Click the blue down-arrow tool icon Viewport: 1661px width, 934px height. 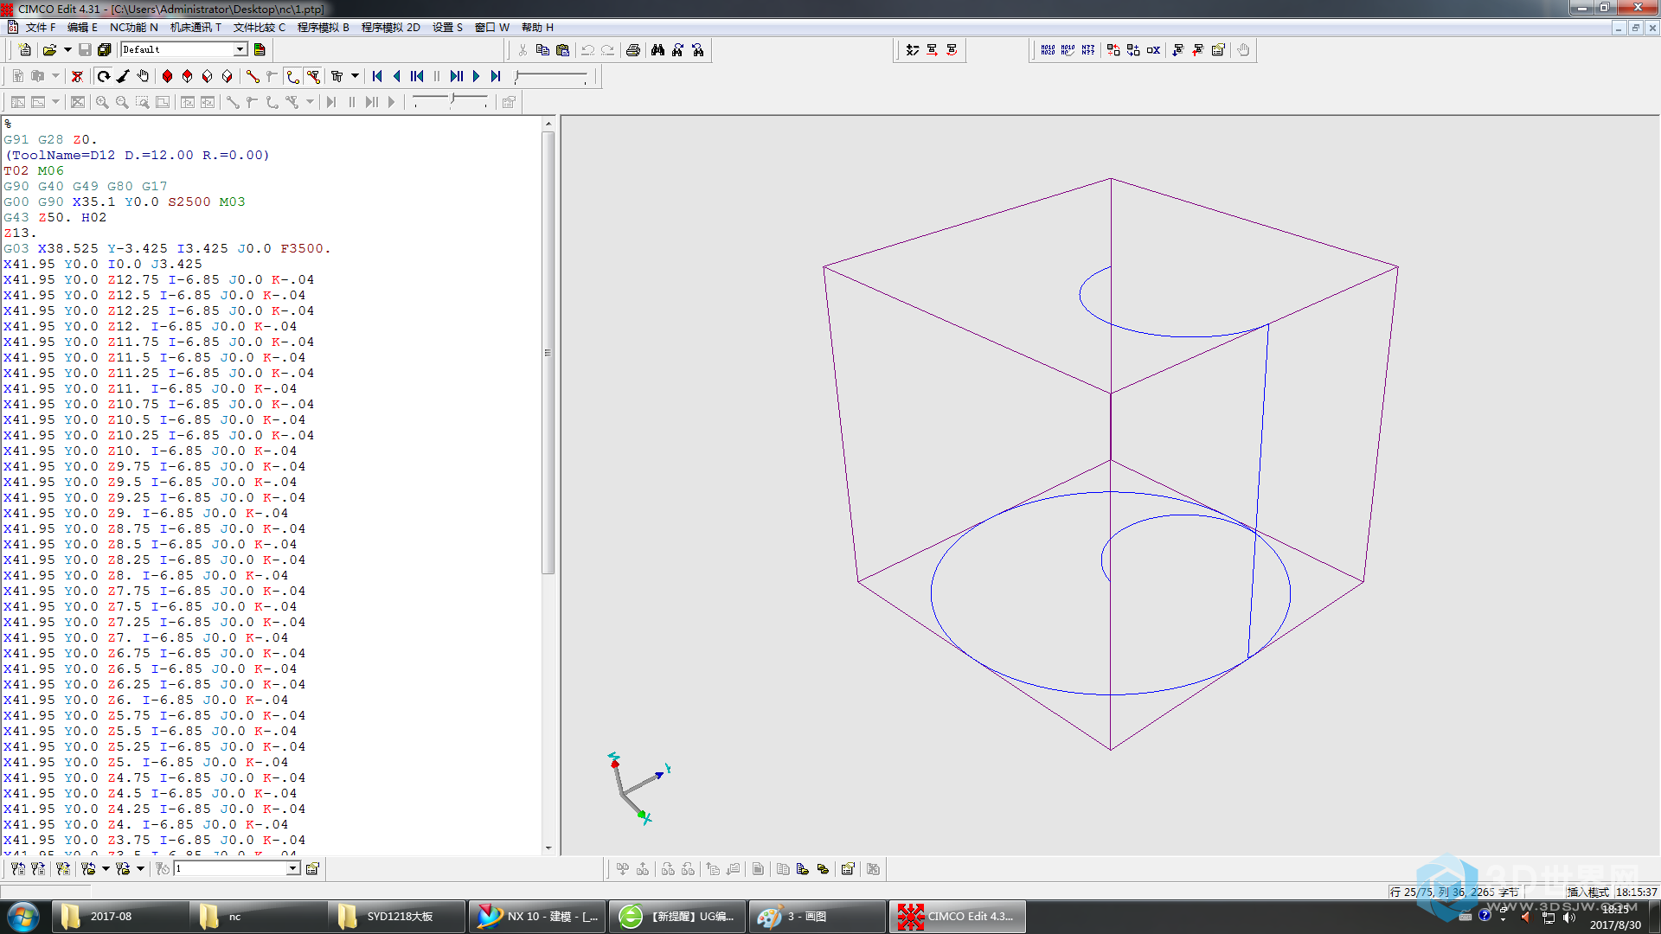(x=1178, y=50)
